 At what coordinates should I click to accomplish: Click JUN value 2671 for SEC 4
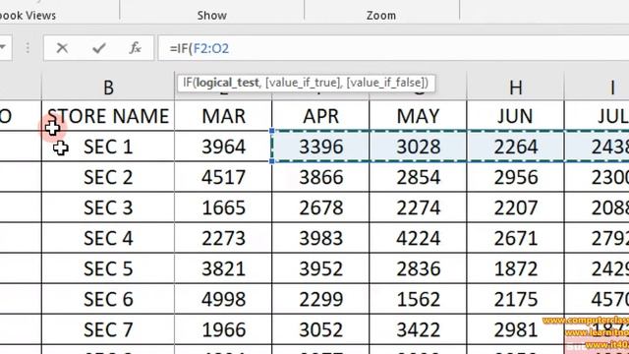(x=515, y=238)
